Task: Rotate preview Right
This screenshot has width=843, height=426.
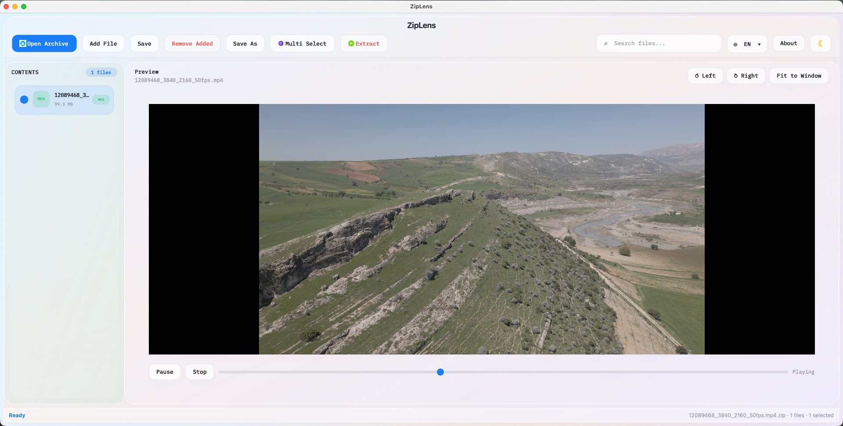Action: point(746,75)
